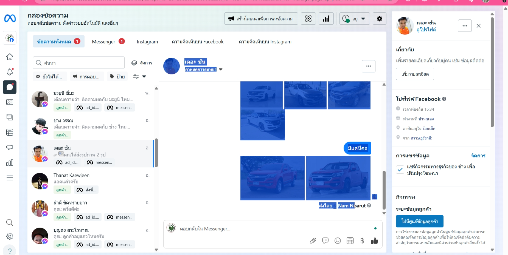Open All tools hamburger menu

coord(10,177)
